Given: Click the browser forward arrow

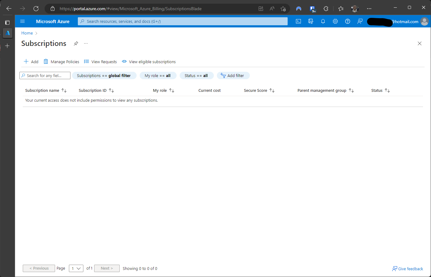Looking at the screenshot, I should tap(22, 9).
